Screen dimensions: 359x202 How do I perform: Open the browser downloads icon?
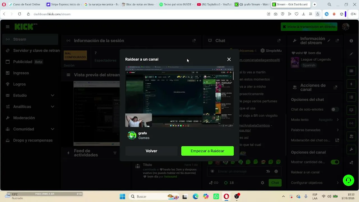click(x=303, y=14)
